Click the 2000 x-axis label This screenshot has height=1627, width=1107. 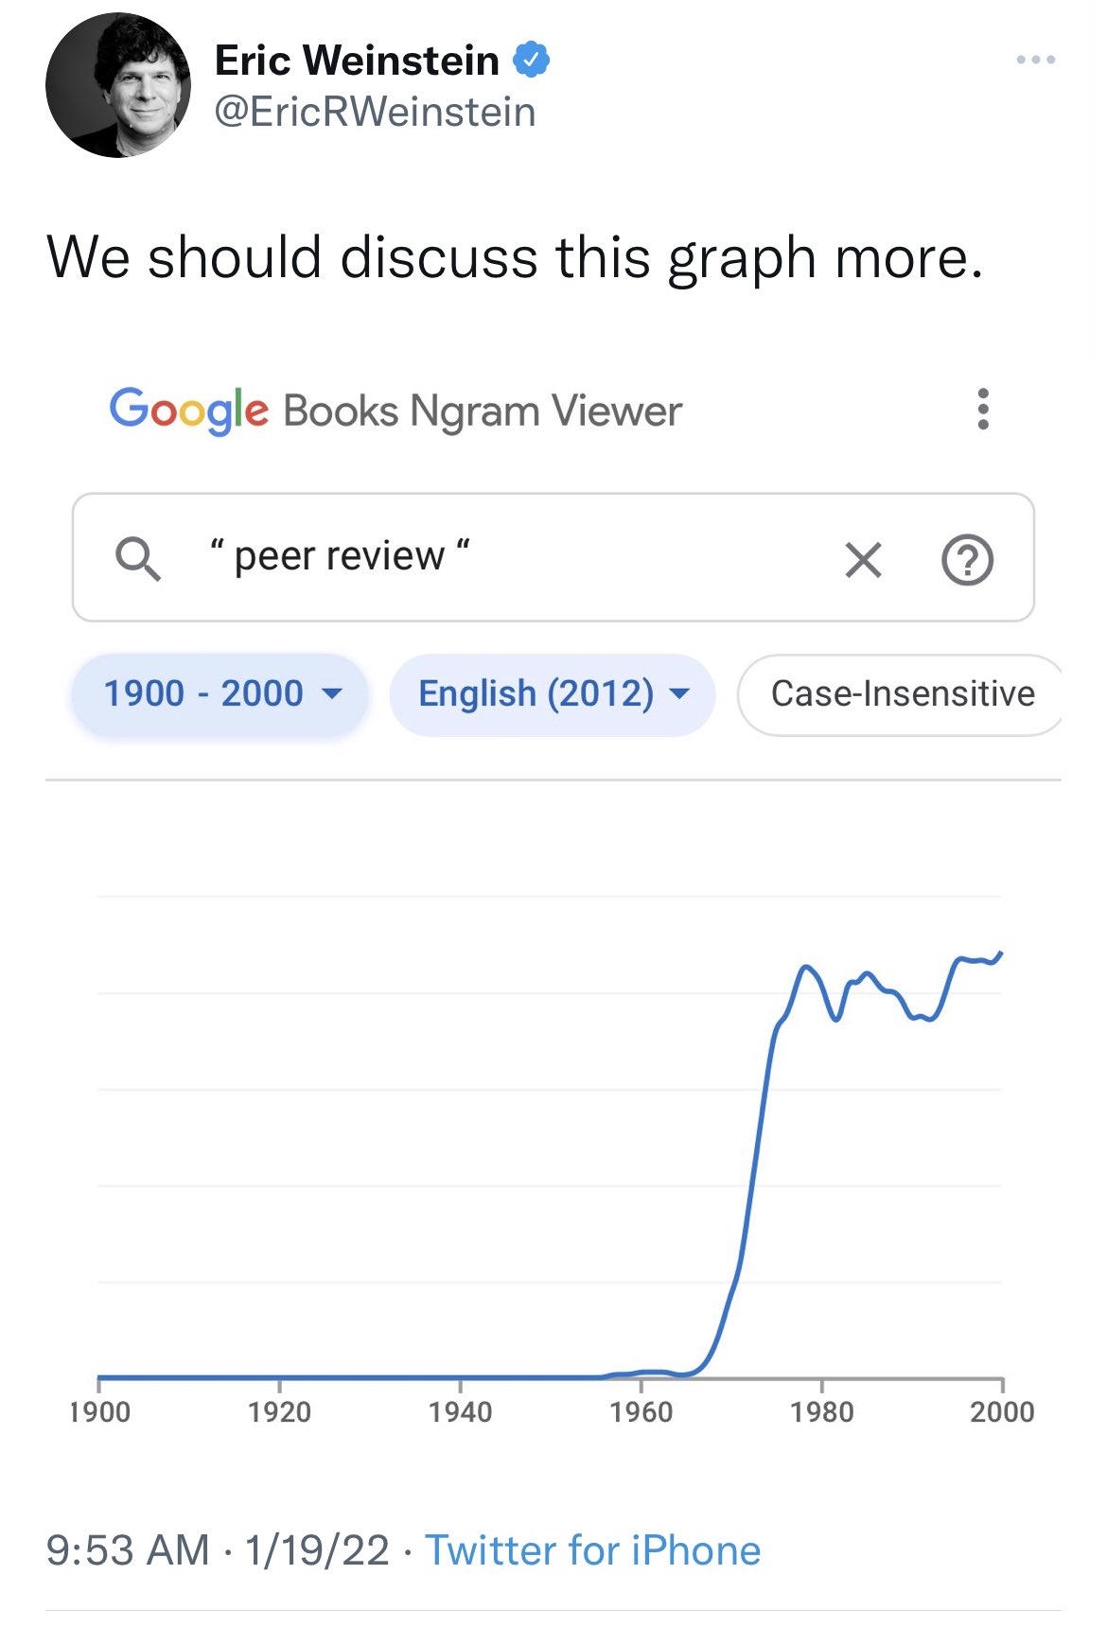tap(1001, 1412)
